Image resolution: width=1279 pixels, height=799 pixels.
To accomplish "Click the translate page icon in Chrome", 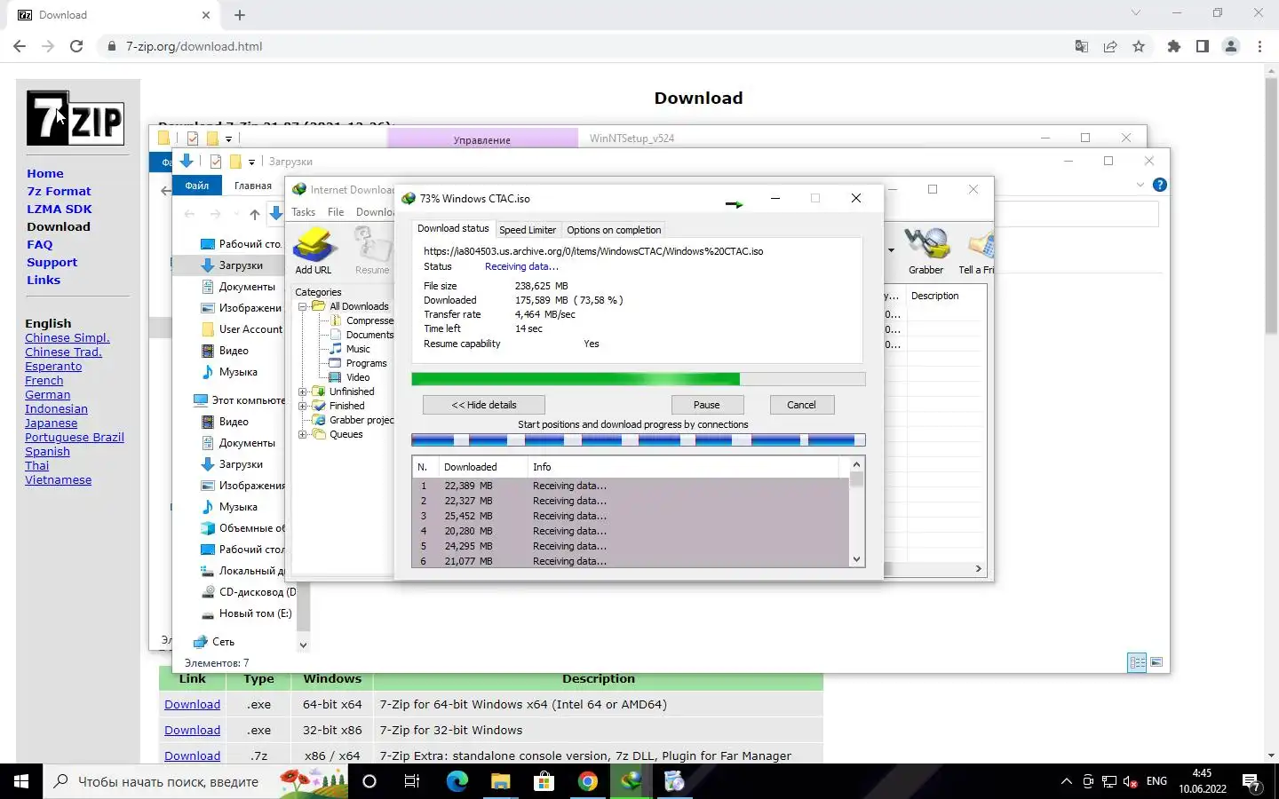I will [1082, 46].
